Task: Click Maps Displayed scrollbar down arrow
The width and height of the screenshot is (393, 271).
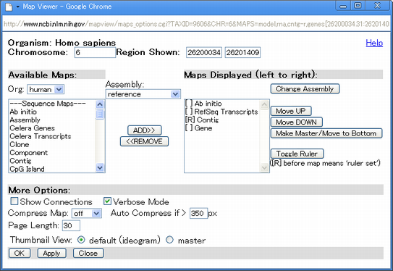Action: tap(264, 167)
